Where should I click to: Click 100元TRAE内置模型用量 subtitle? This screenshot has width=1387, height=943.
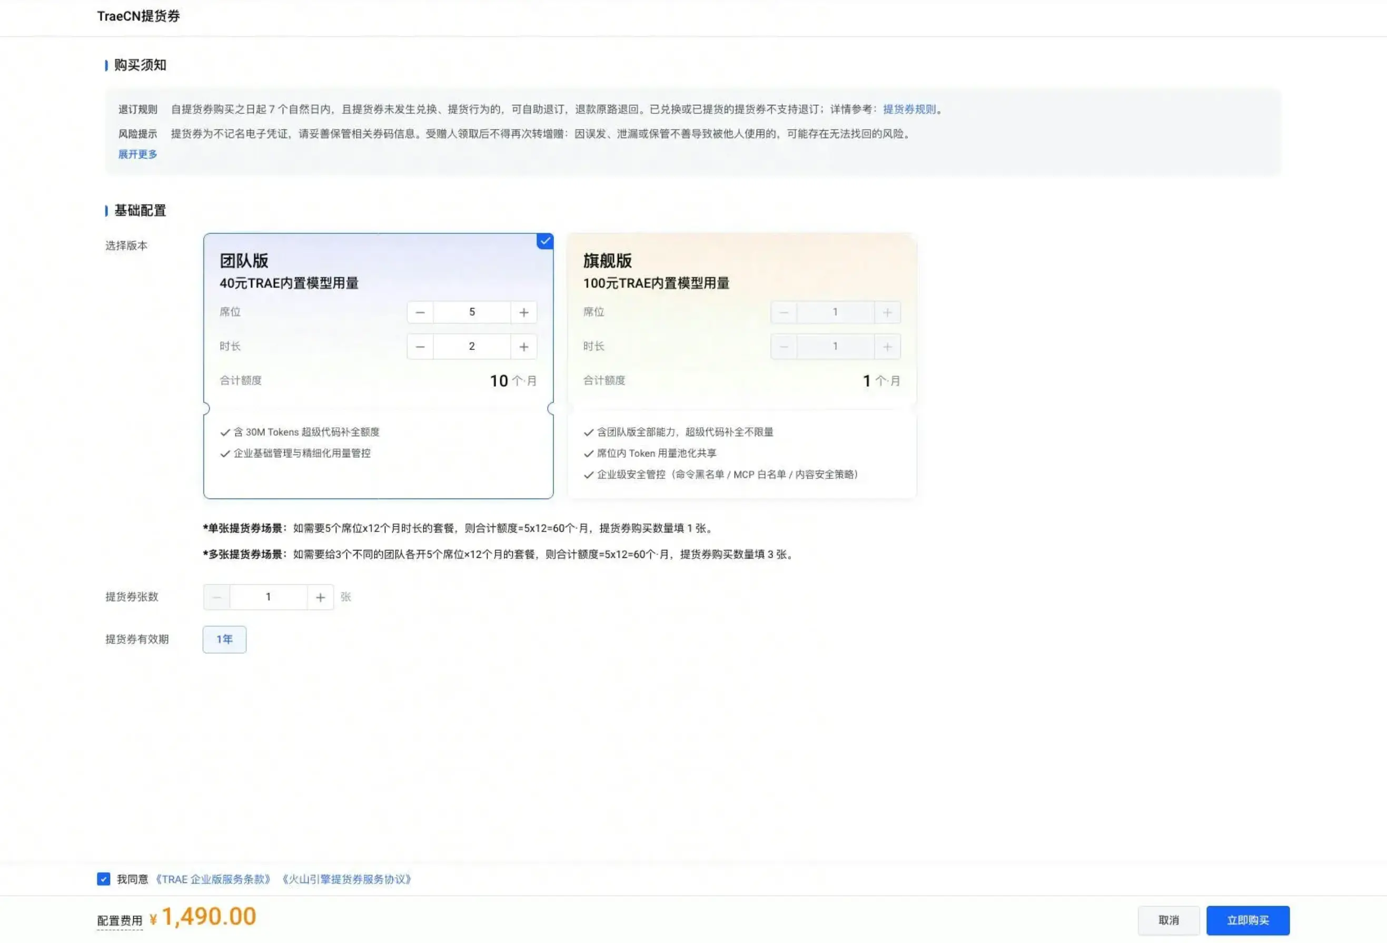pos(656,283)
